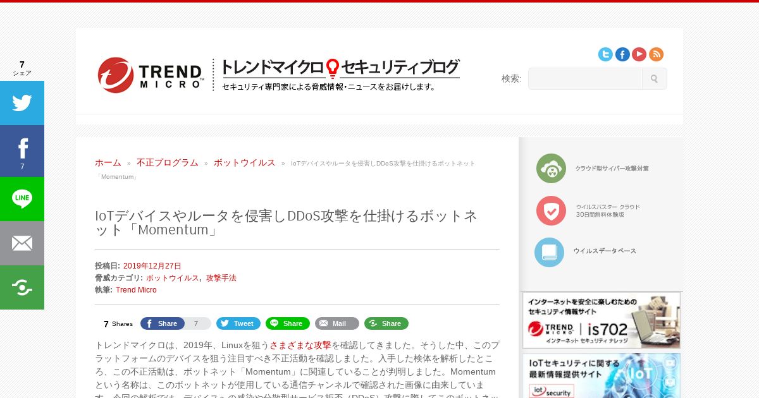
Task: Open ウイルスバスター クラウド shield icon
Action: (x=551, y=210)
